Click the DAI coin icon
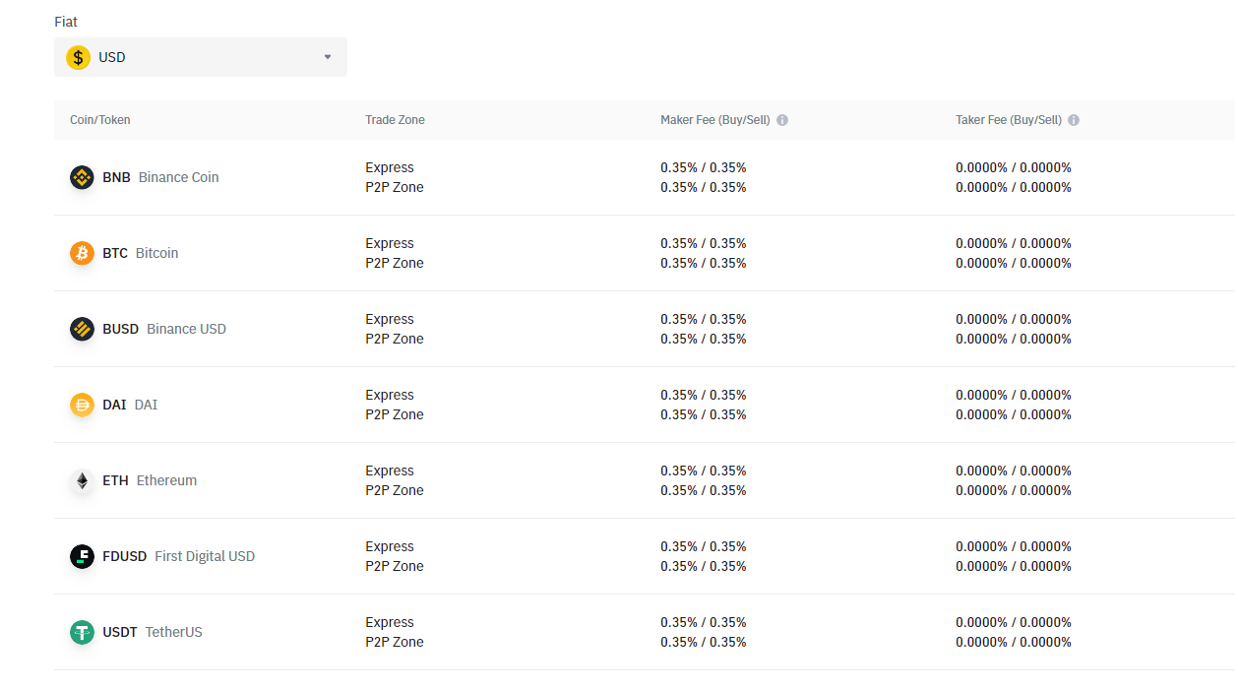This screenshot has width=1238, height=691. click(x=82, y=405)
